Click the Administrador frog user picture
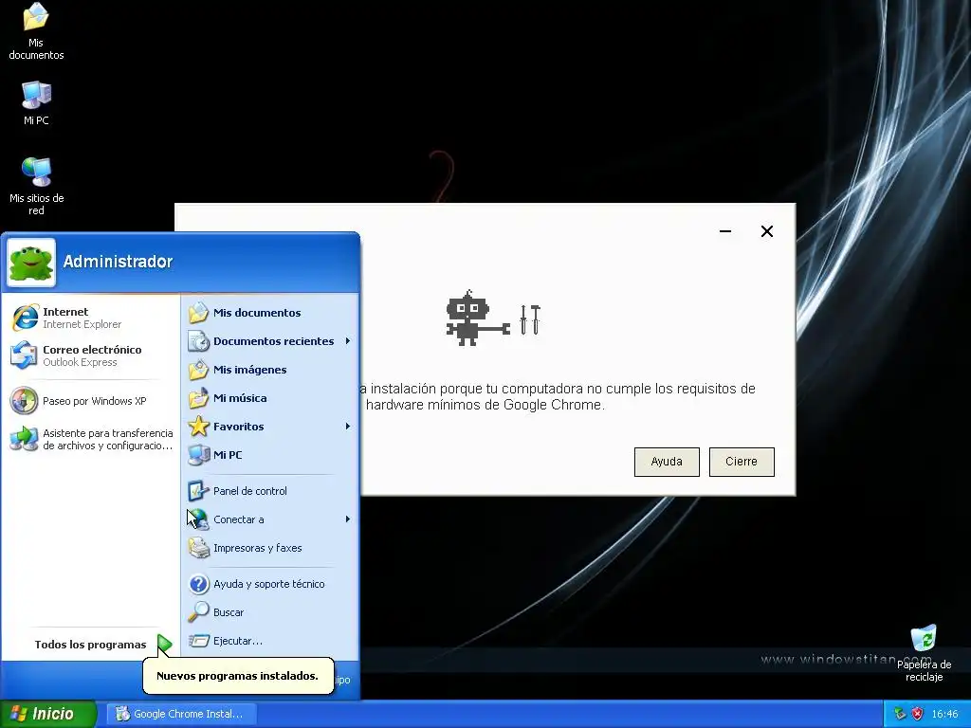Image resolution: width=971 pixels, height=728 pixels. [x=31, y=263]
